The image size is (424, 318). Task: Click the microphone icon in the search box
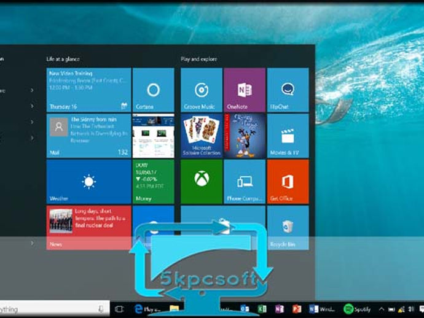101,309
